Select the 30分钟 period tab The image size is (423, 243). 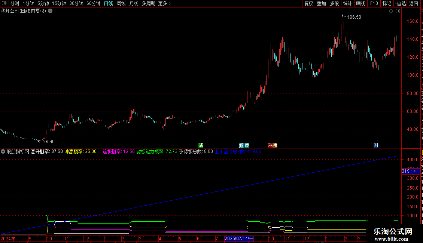pyautogui.click(x=76, y=3)
